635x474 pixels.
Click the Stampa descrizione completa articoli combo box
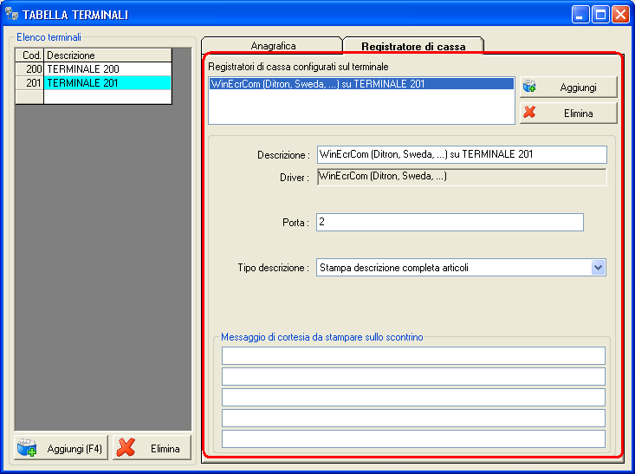(x=461, y=268)
